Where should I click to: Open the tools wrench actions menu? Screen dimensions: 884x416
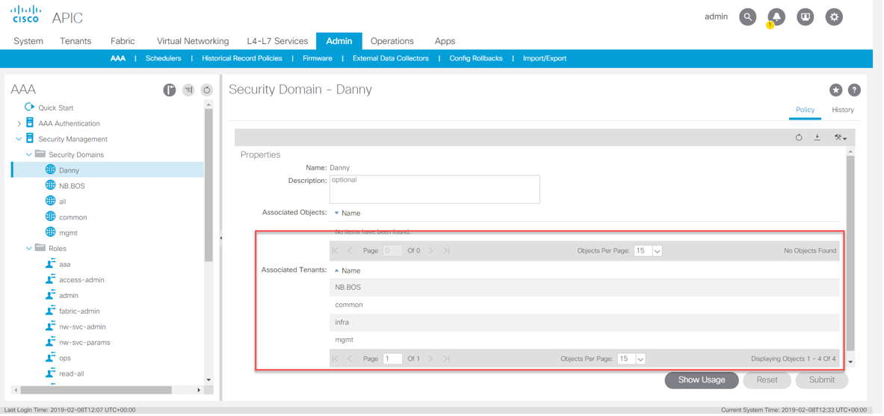tap(840, 137)
